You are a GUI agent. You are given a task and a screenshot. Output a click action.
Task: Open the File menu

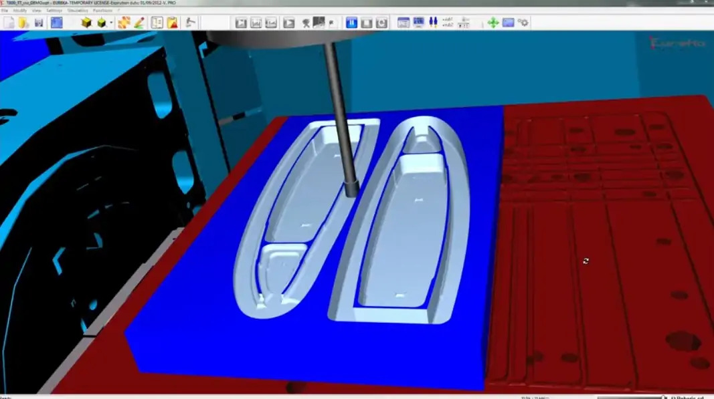[5, 11]
